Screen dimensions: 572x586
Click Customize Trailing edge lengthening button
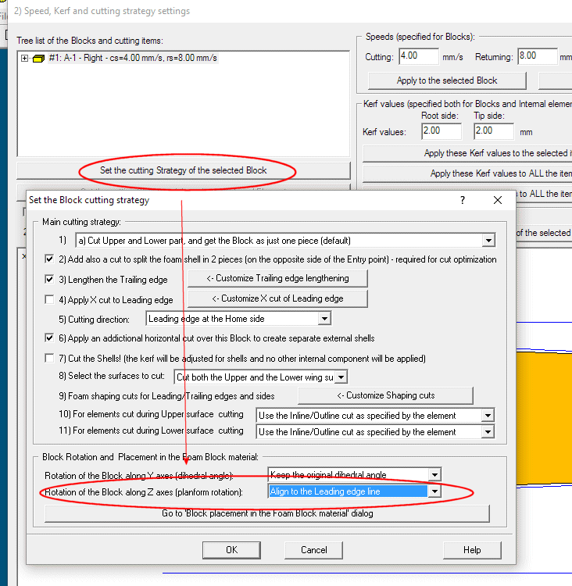pos(277,278)
